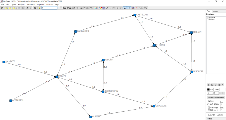This screenshot has width=226, height=120.
Task: Open the Transform menu
Action: coord(31,4)
